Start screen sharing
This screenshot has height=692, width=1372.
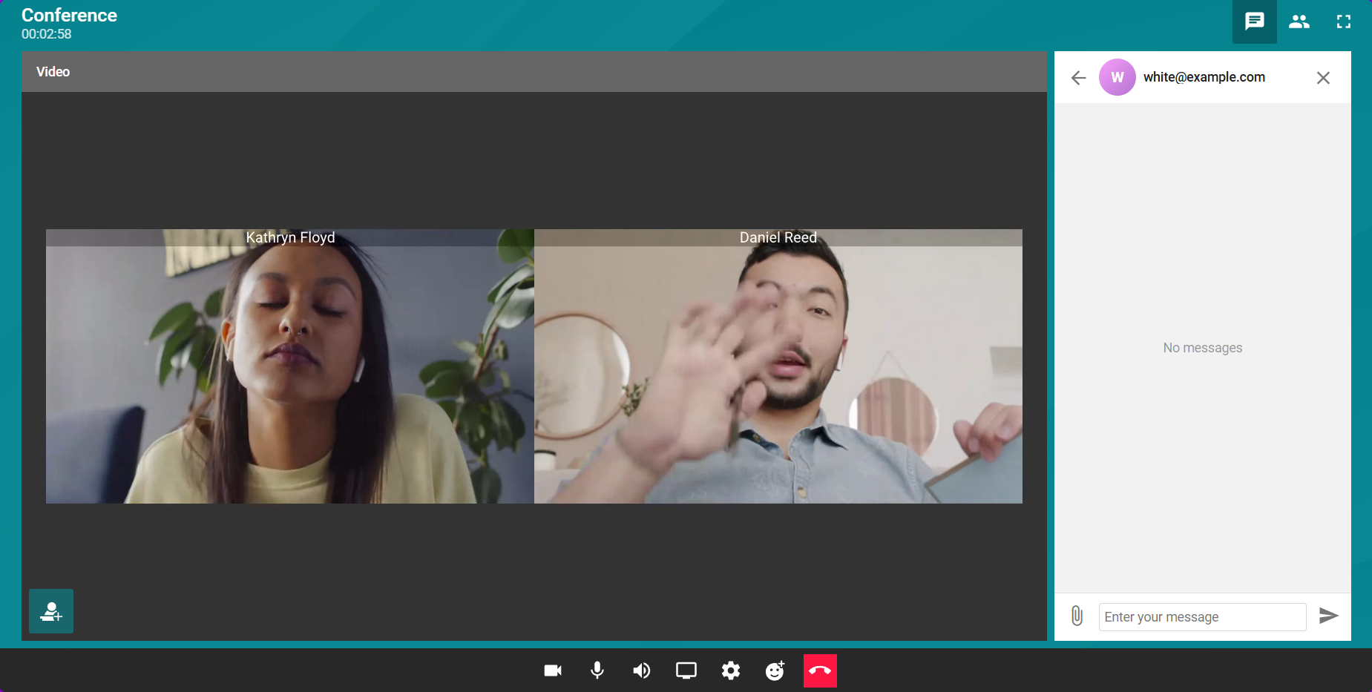[686, 670]
